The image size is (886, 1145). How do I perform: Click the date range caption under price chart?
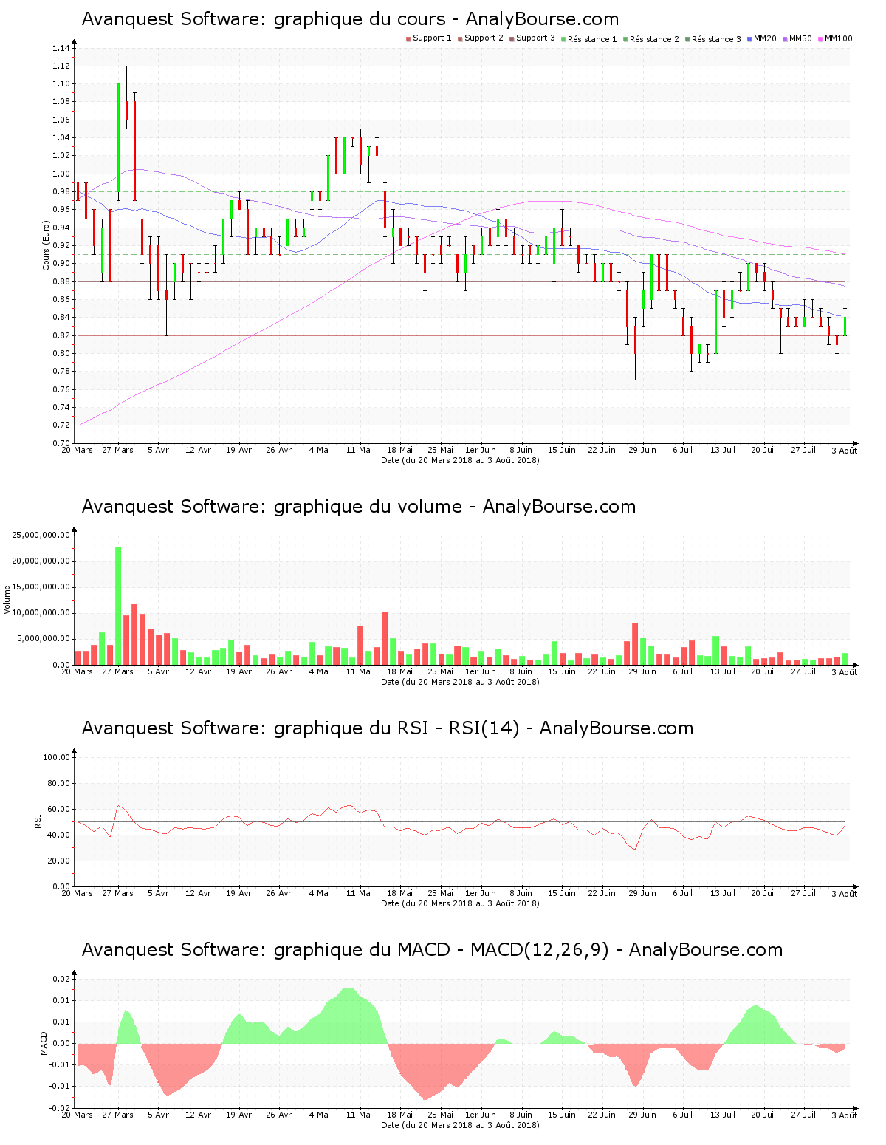click(460, 460)
